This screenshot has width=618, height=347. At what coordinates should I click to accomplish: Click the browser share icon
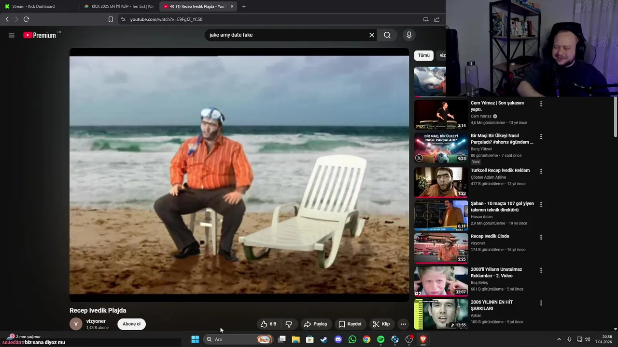437,19
